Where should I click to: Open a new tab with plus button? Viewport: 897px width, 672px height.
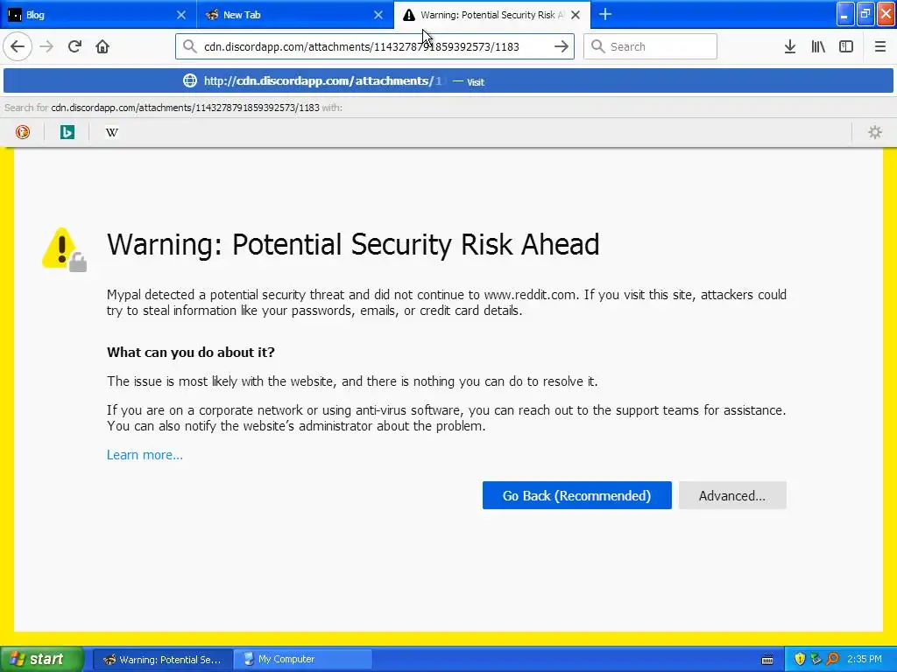click(604, 14)
